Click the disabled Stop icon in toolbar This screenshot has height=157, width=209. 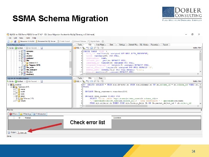click(x=103, y=41)
